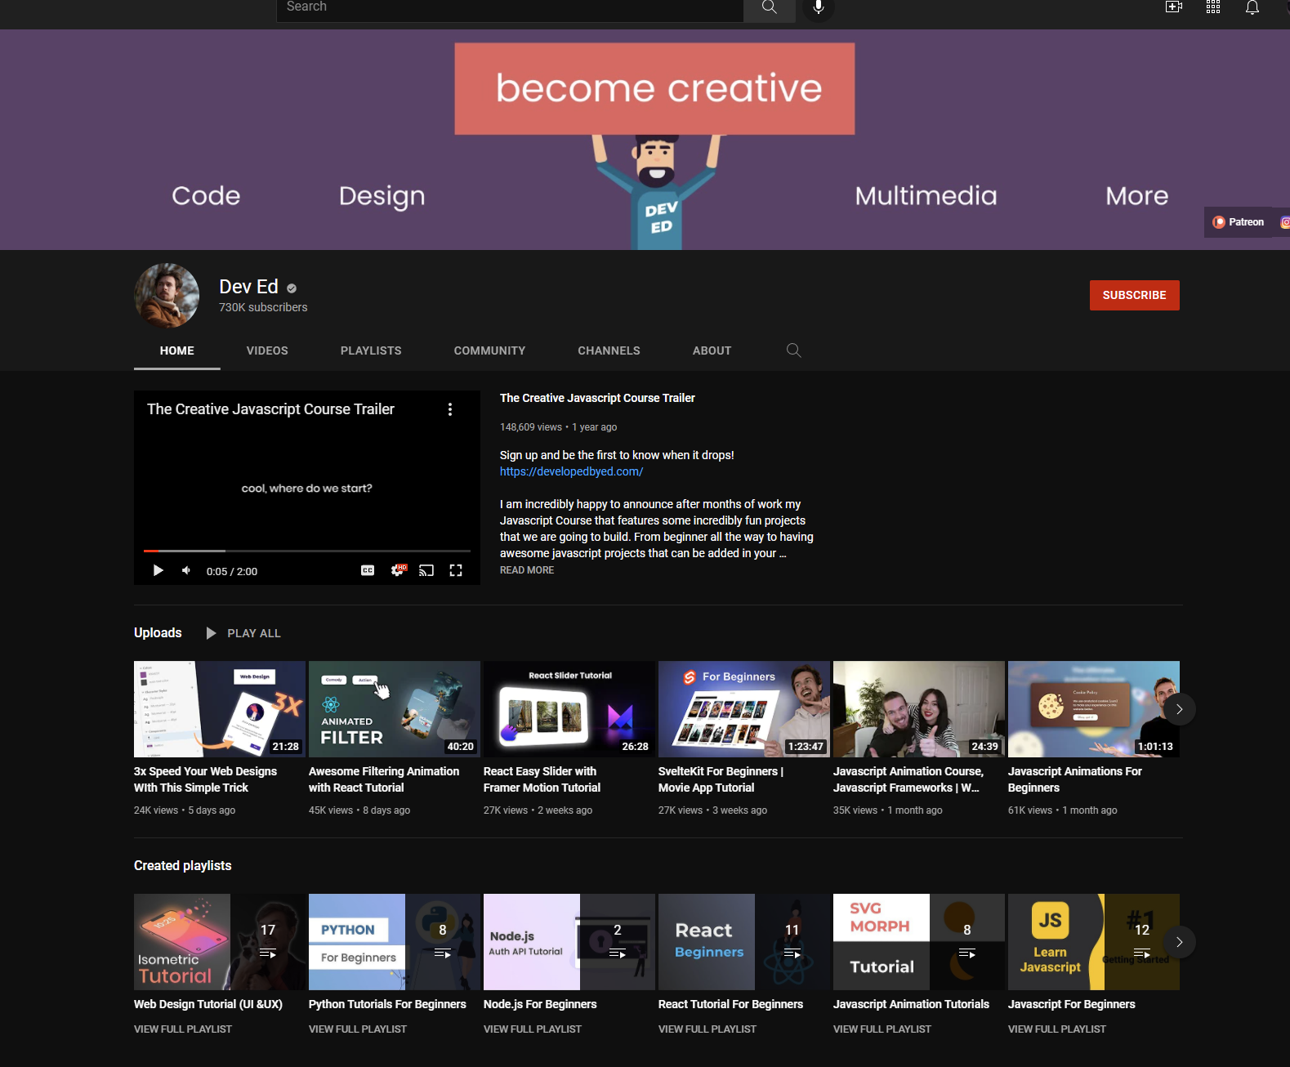This screenshot has width=1290, height=1067.
Task: Open the notifications bell
Action: tap(1252, 7)
